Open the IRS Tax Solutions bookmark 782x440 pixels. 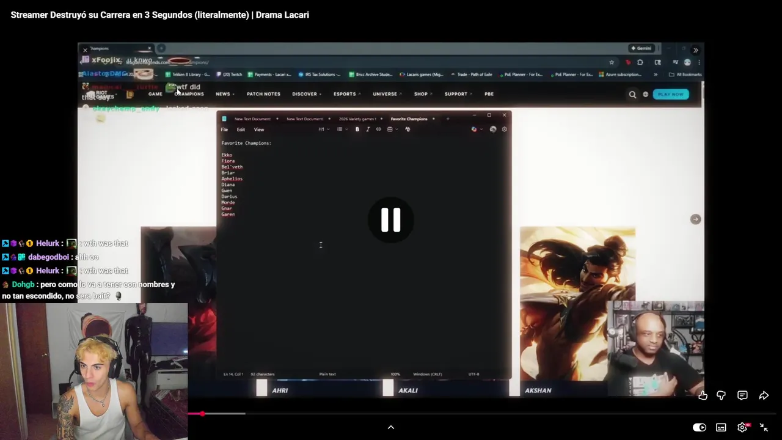[320, 75]
